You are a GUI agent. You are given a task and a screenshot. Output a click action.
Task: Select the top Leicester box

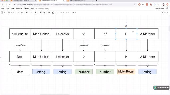[63, 34]
